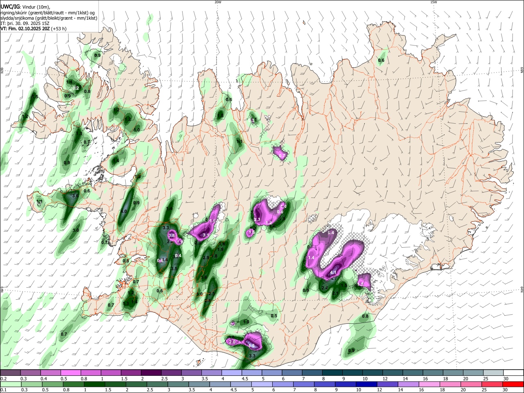Click the white "0.4" value on the map
Screen dimensions: 524x393
tap(178, 256)
